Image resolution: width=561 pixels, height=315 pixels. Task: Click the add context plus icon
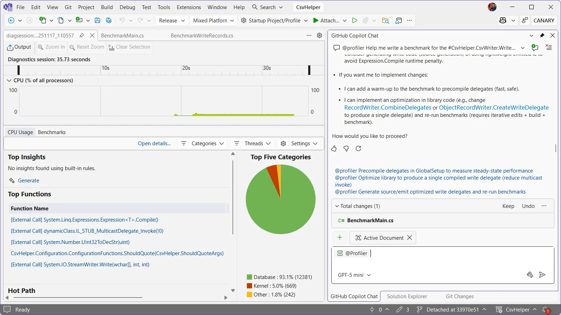pyautogui.click(x=340, y=238)
